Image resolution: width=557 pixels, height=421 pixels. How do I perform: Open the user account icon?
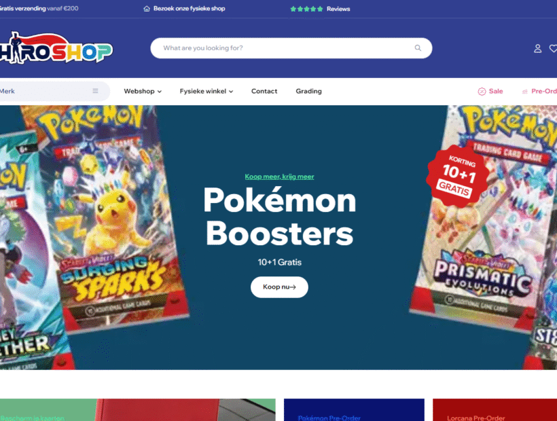tap(537, 49)
